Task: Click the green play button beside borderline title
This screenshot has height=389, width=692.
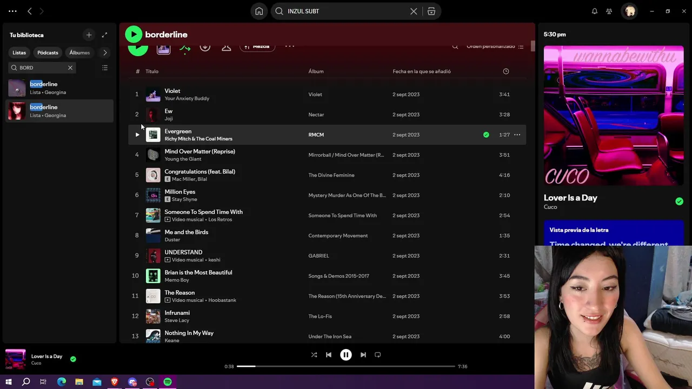Action: (133, 35)
